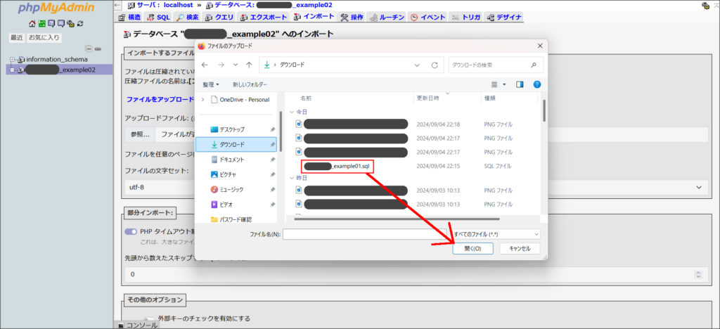Open phpMyAdmin documentation icon in sidebar
Image resolution: width=720 pixels, height=329 pixels.
(51, 24)
